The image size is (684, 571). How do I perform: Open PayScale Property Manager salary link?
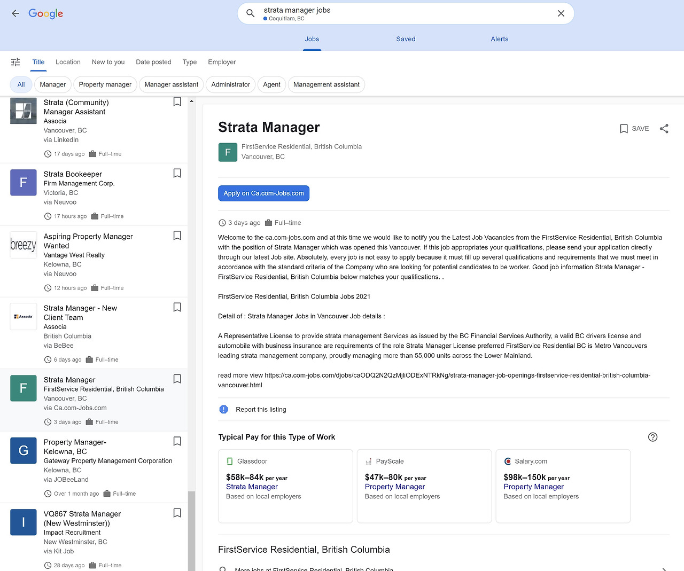[395, 487]
